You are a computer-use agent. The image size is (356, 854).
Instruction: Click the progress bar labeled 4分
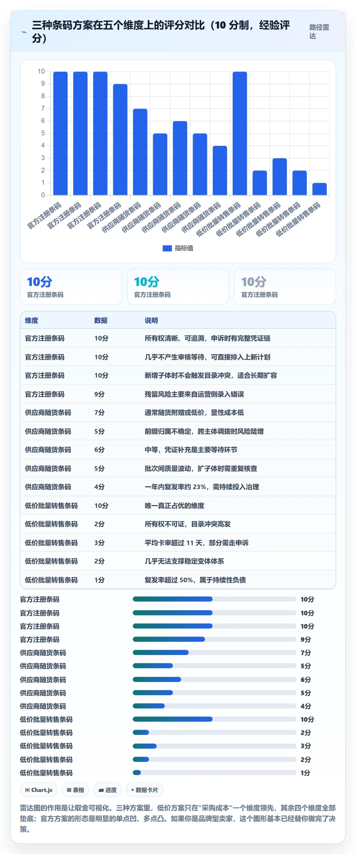tap(214, 706)
